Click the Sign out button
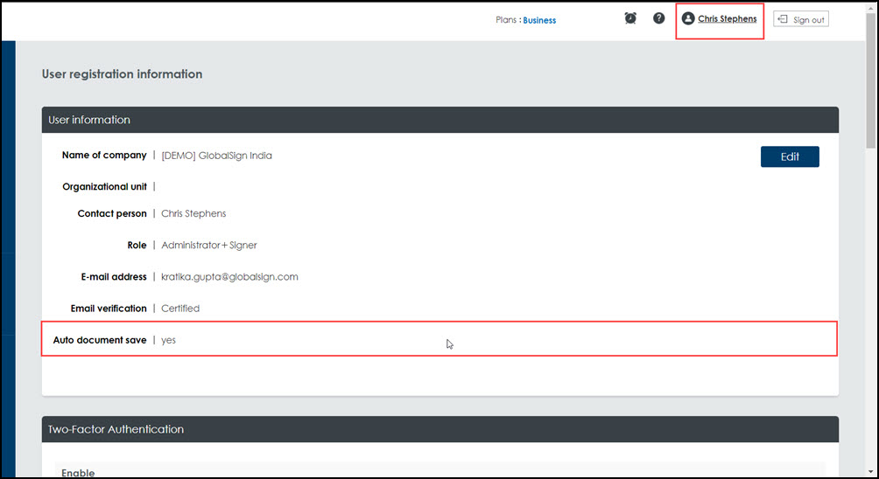 tap(801, 19)
